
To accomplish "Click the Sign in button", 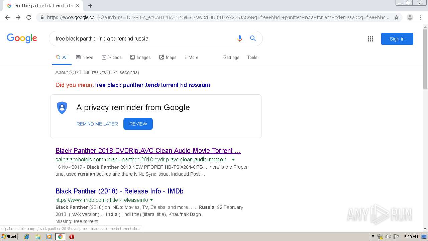I will click(x=397, y=39).
